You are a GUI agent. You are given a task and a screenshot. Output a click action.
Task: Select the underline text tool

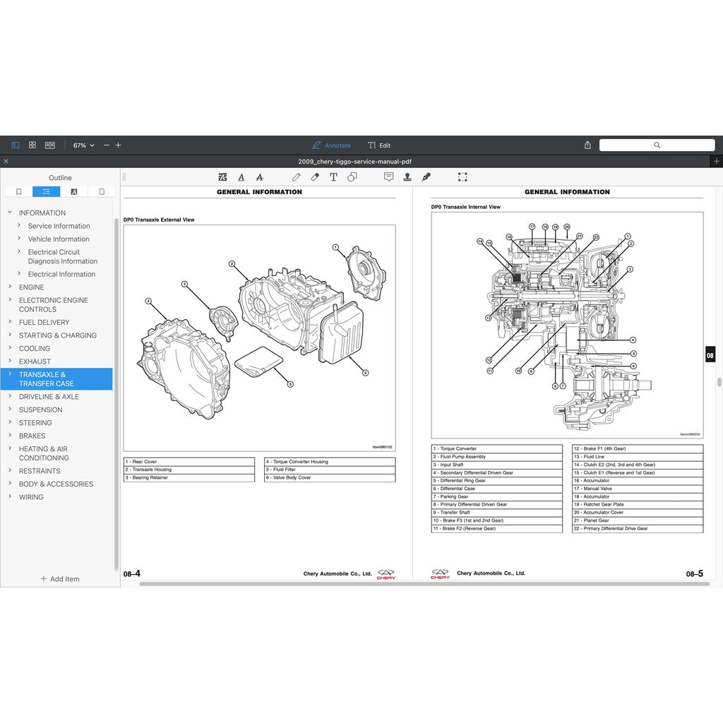click(241, 177)
